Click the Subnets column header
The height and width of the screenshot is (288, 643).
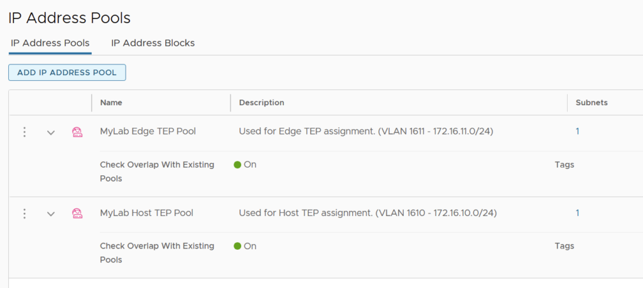[592, 103]
